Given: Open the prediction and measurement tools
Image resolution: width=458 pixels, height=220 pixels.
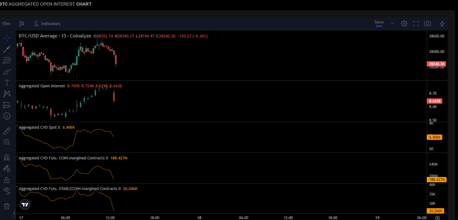Looking at the screenshot, I should [x=7, y=105].
